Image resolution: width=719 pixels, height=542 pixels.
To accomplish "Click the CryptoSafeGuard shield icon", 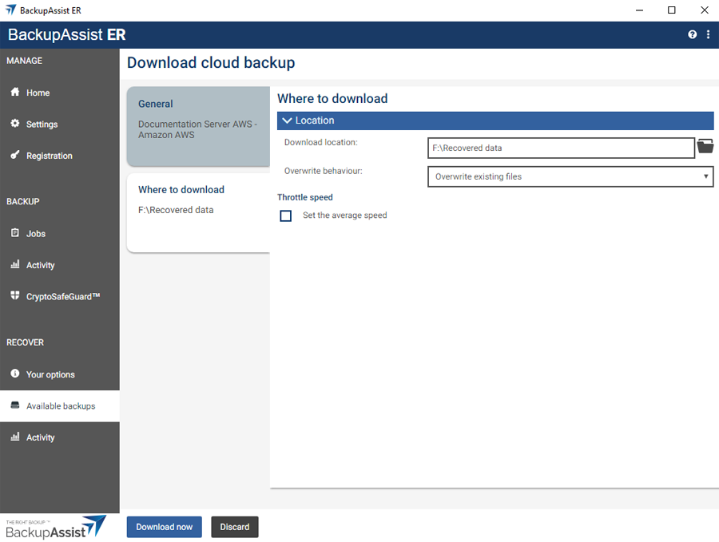I will pos(15,295).
